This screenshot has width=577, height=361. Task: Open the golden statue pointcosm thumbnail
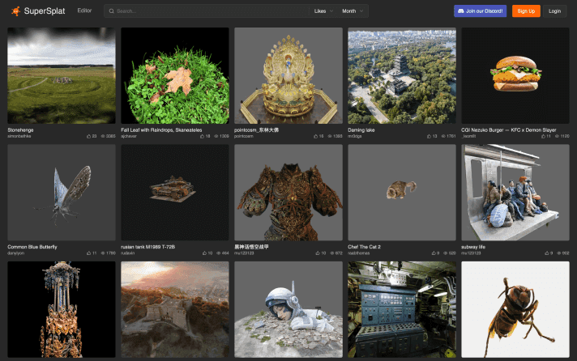point(288,75)
